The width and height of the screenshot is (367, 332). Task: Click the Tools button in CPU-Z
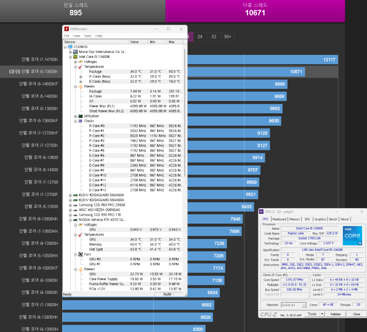pos(312,314)
